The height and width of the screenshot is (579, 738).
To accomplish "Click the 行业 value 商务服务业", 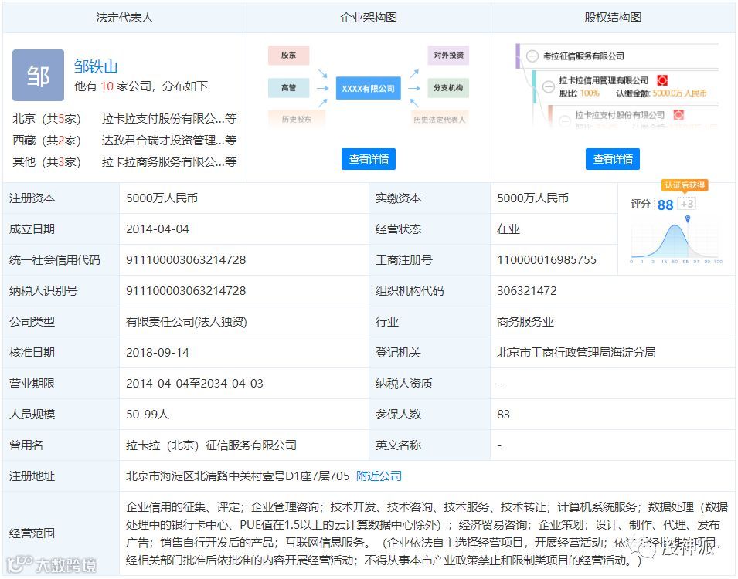I will 525,322.
